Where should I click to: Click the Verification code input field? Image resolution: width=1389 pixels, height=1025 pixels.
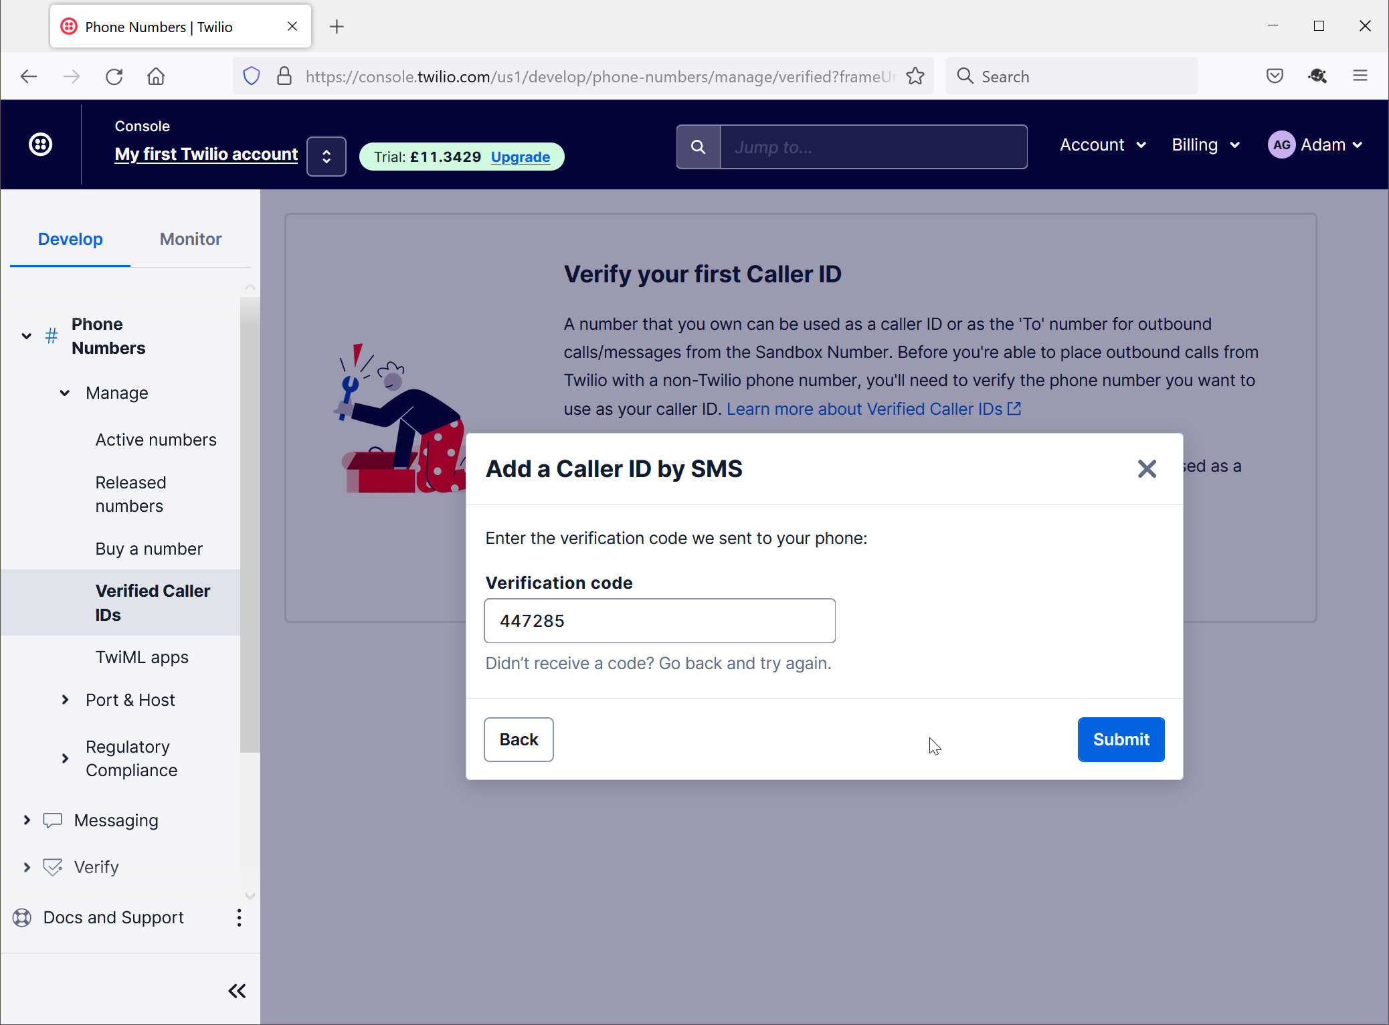[x=659, y=621]
